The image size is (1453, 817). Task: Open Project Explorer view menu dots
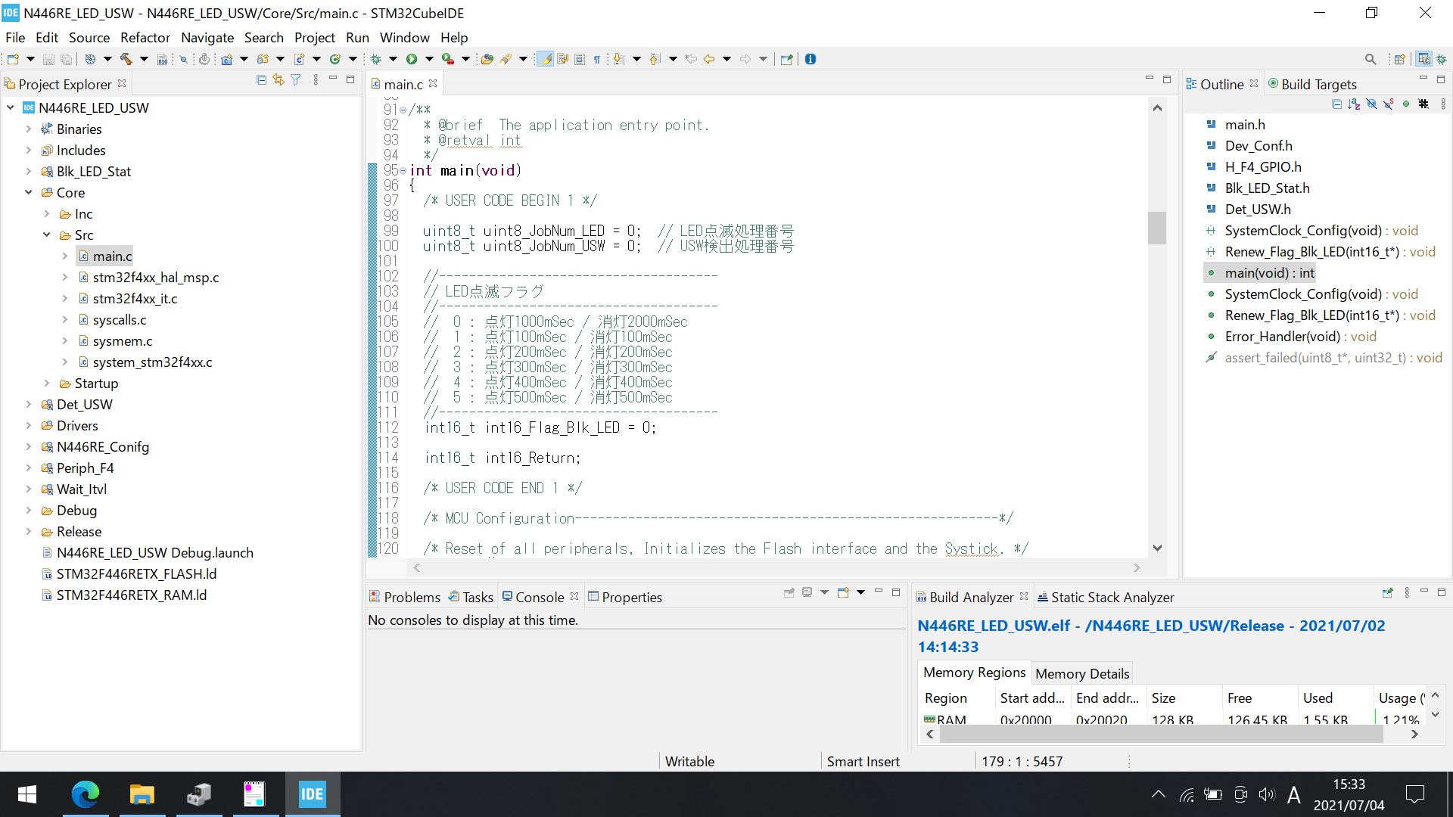tap(316, 80)
